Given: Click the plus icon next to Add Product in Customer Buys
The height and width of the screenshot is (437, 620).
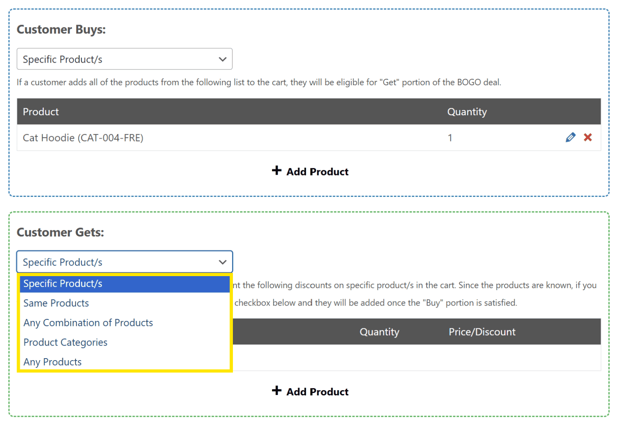Looking at the screenshot, I should pos(276,171).
